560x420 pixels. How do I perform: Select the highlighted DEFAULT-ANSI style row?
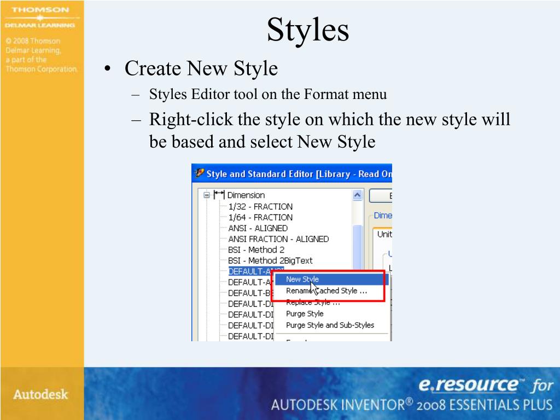256,271
